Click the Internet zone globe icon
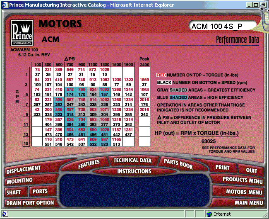Viewport: 269px width, 219px height. tap(210, 214)
